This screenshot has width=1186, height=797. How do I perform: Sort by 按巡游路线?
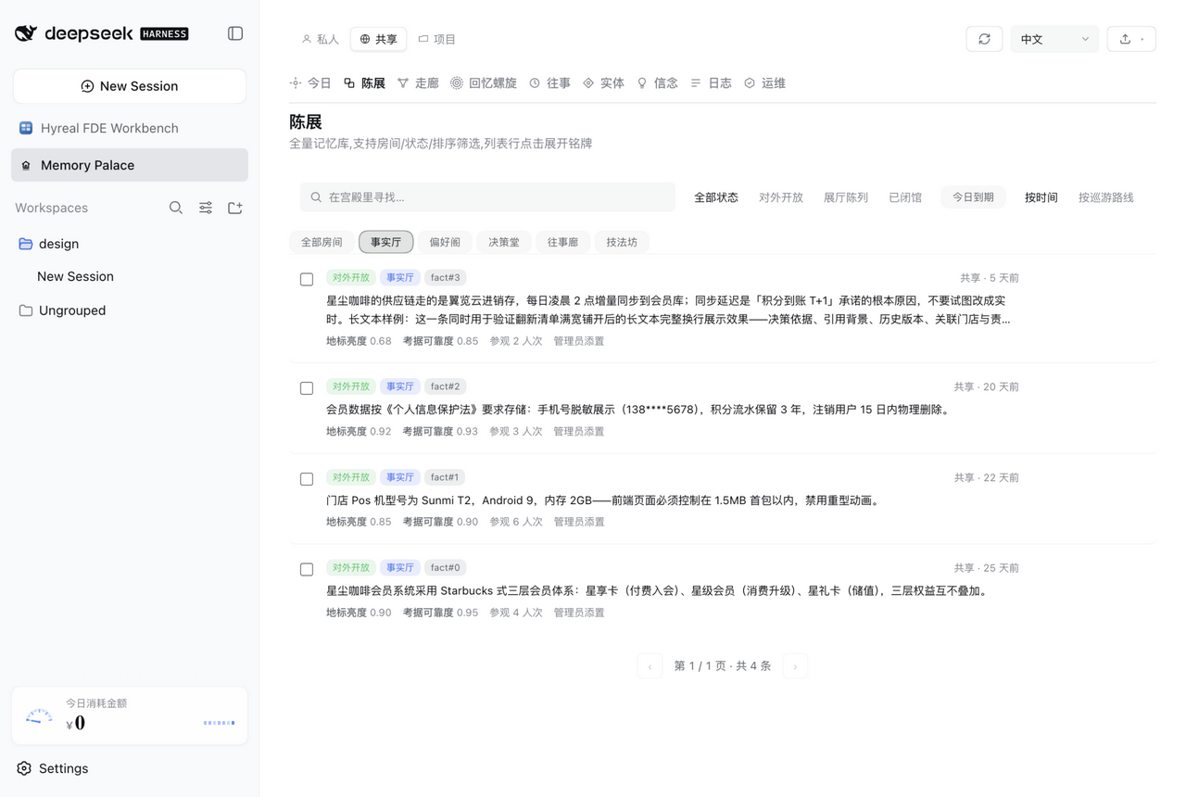[x=1105, y=197]
